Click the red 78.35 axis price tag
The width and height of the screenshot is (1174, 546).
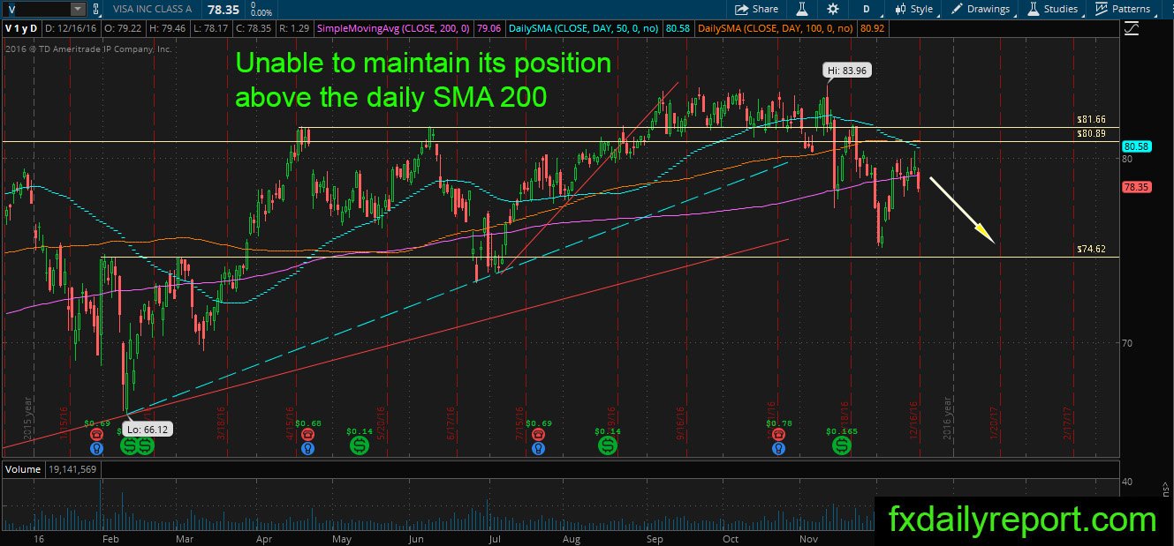(1134, 187)
